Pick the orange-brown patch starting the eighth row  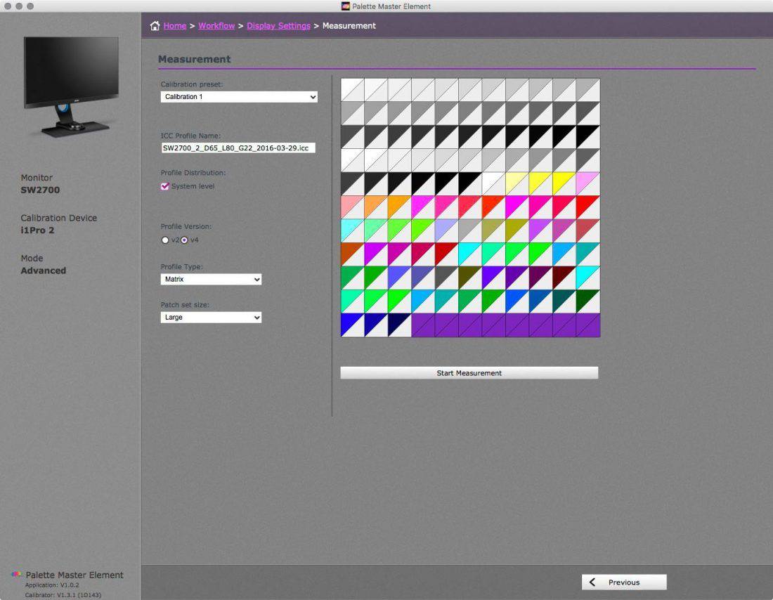coord(352,254)
